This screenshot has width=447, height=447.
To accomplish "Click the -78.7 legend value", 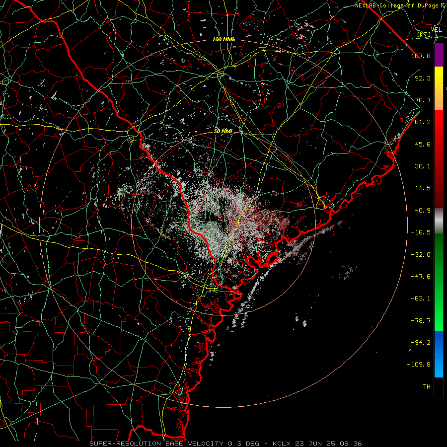I will coord(421,321).
